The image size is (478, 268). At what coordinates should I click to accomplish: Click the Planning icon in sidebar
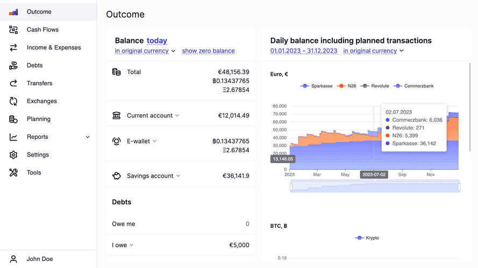point(13,119)
